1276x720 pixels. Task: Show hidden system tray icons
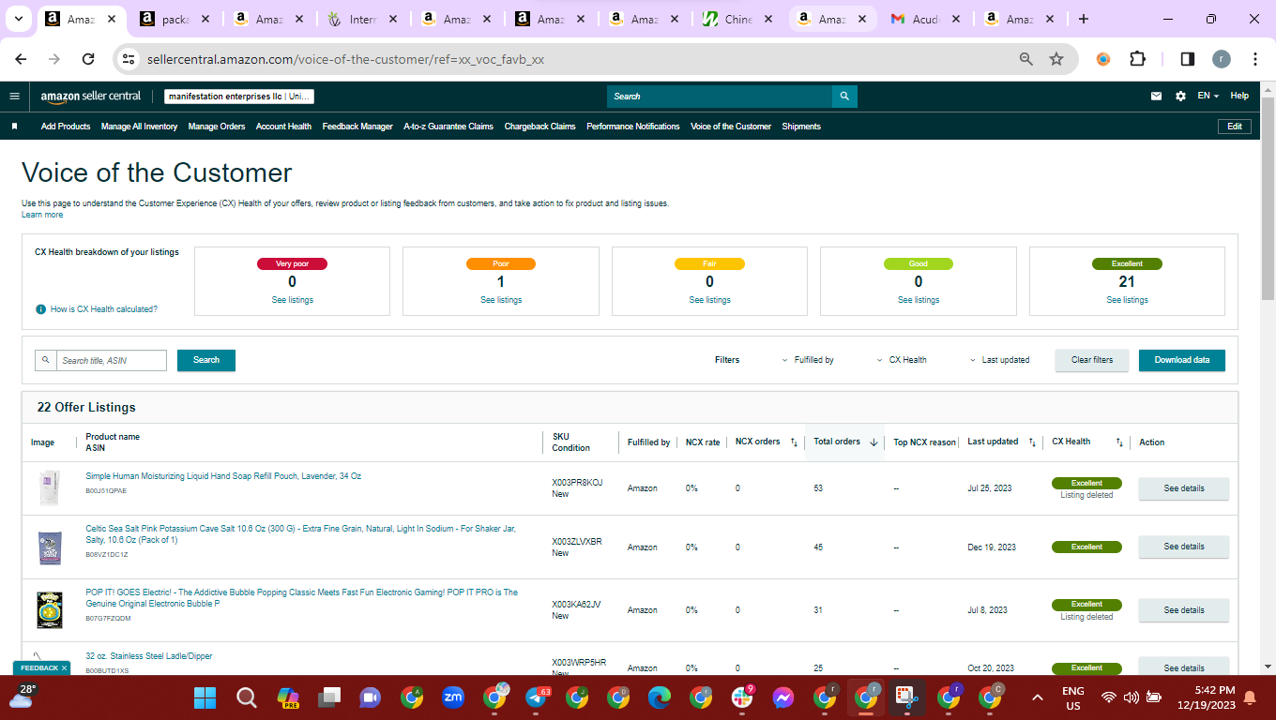pyautogui.click(x=1038, y=697)
